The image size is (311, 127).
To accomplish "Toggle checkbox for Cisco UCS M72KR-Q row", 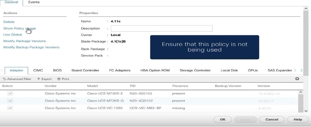I will coord(10,101).
